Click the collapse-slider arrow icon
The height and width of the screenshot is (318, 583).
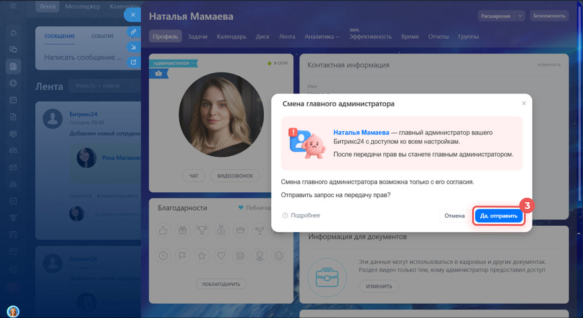point(133,47)
